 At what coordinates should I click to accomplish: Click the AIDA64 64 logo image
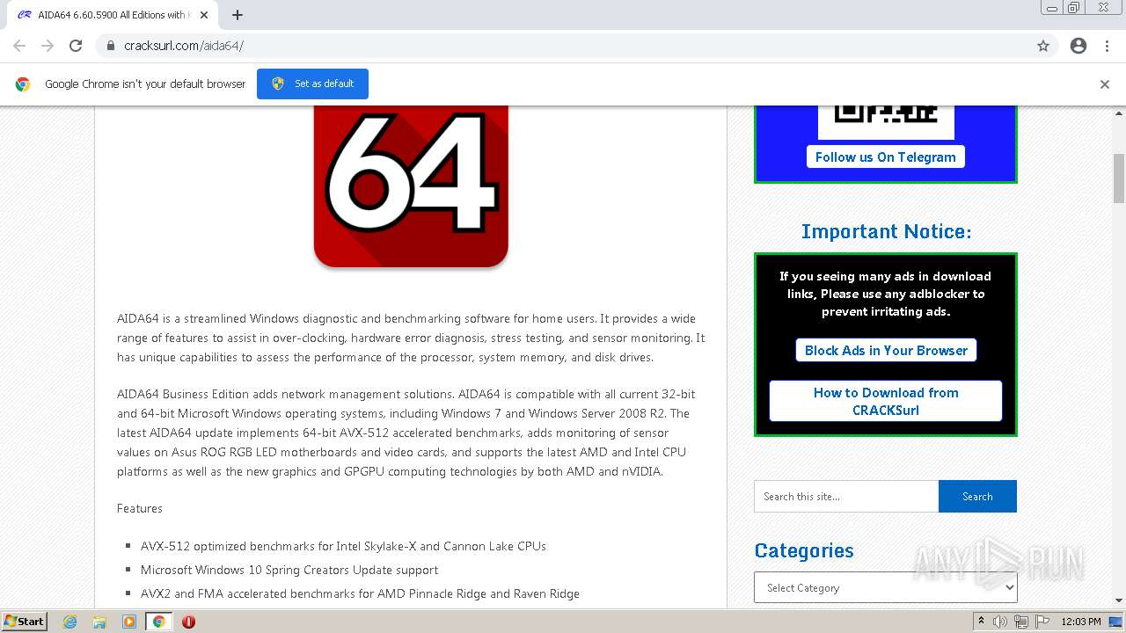411,186
